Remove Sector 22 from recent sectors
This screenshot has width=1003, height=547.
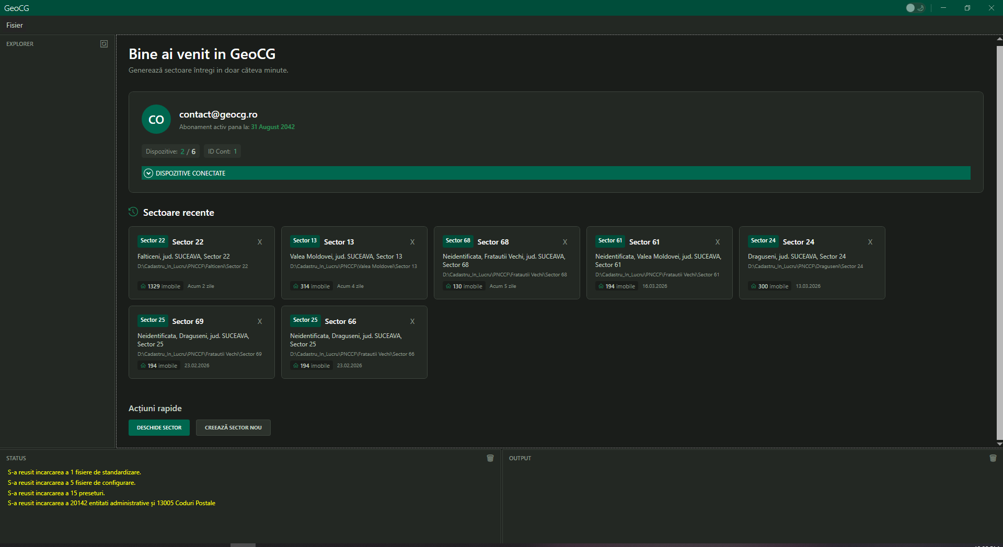pyautogui.click(x=260, y=242)
